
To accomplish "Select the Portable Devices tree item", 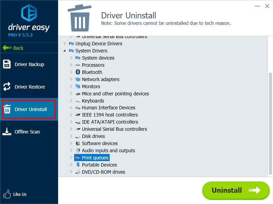I will [99, 165].
